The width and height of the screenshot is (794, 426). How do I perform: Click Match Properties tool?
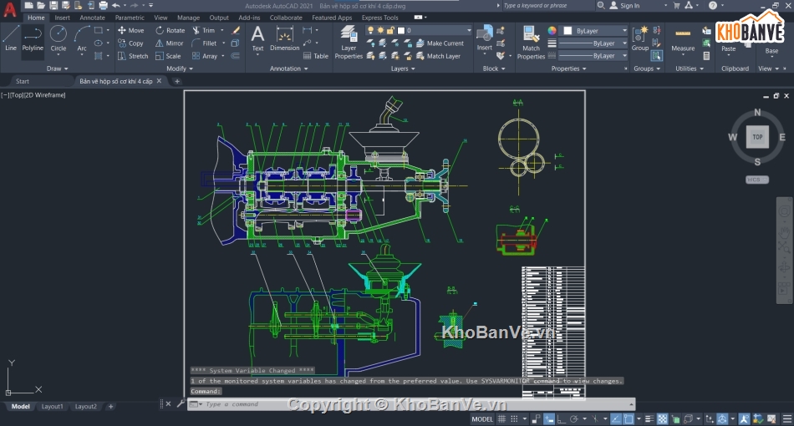pos(531,43)
